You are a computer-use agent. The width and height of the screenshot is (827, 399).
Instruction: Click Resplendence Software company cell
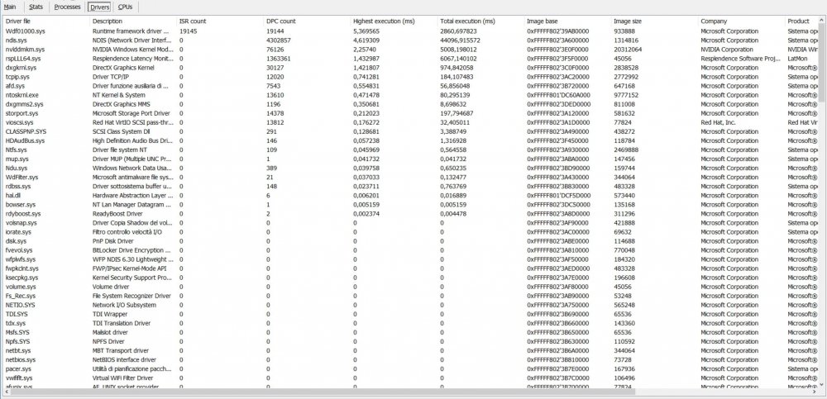point(740,59)
